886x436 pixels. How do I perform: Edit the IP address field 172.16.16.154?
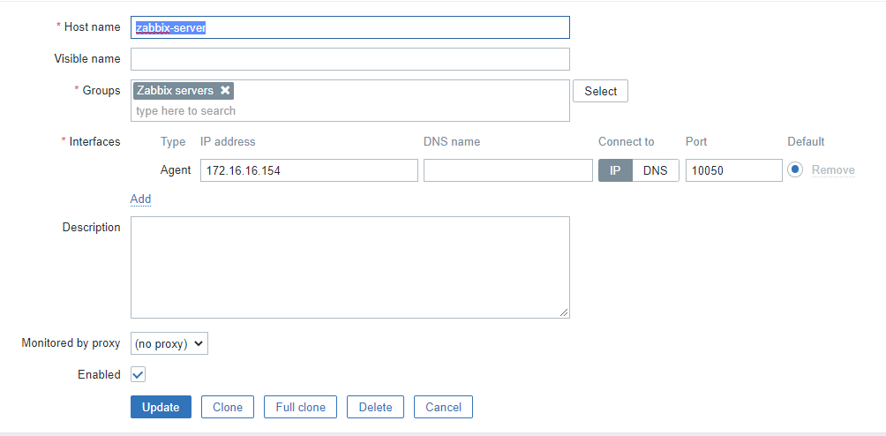tap(309, 170)
